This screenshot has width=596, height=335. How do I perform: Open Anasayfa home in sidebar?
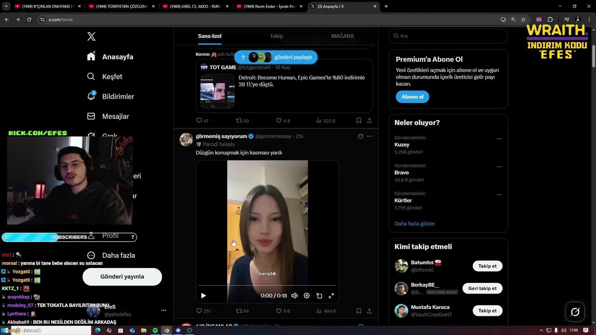click(x=110, y=57)
